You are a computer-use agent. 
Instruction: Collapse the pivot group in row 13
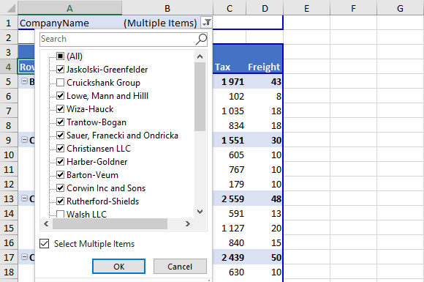(x=25, y=198)
